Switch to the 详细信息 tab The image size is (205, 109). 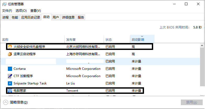click(68, 17)
